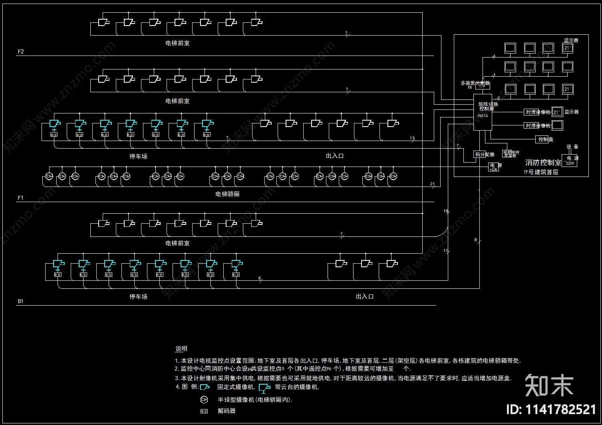Click the 220V equipment power box
The width and height of the screenshot is (602, 425).
pyautogui.click(x=570, y=160)
